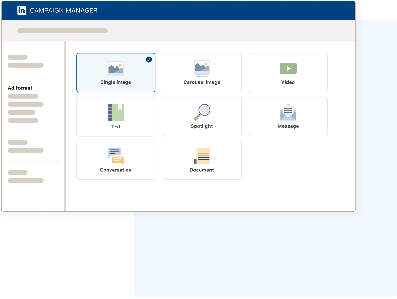This screenshot has width=397, height=299.
Task: Click the green Video play icon
Action: (288, 69)
